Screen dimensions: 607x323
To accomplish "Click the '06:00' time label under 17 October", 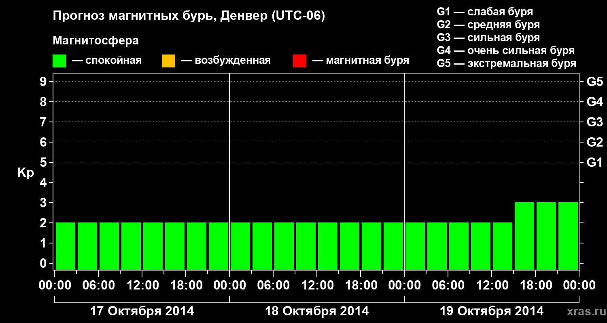I will pos(98,285).
